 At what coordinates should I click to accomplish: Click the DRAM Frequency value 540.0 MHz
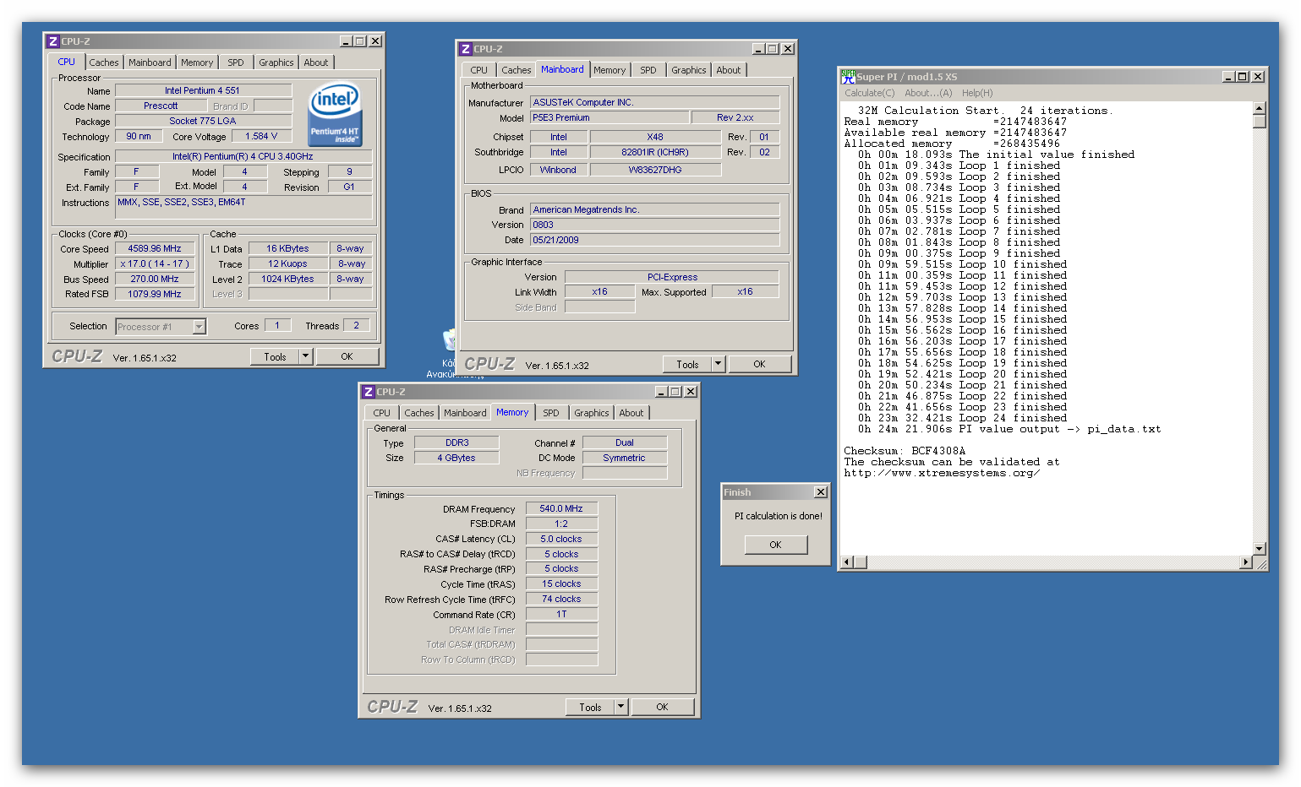coord(561,508)
